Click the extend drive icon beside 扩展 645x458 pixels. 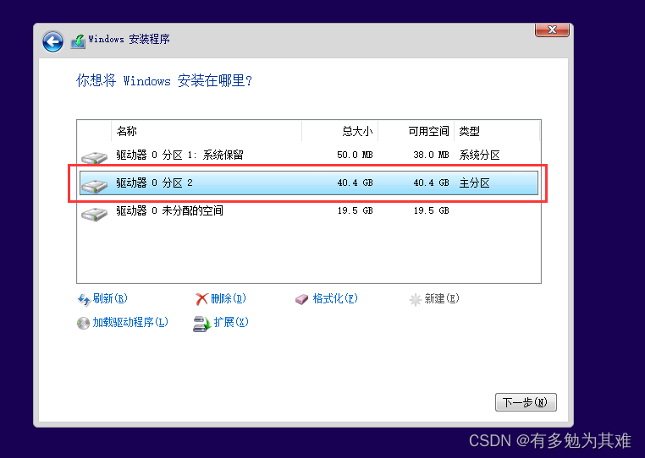(x=202, y=324)
